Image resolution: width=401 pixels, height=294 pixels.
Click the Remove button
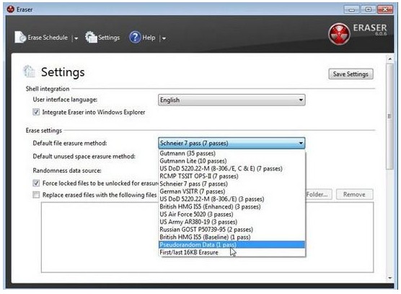coord(354,194)
